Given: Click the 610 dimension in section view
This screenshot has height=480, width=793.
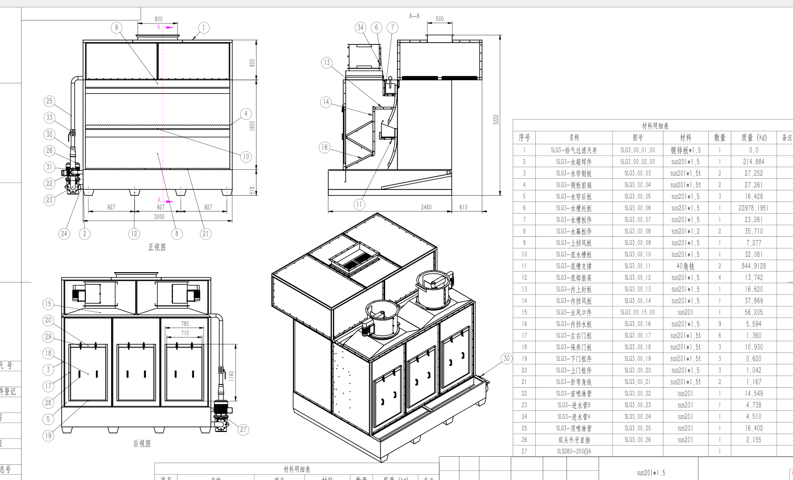Looking at the screenshot, I should [463, 207].
